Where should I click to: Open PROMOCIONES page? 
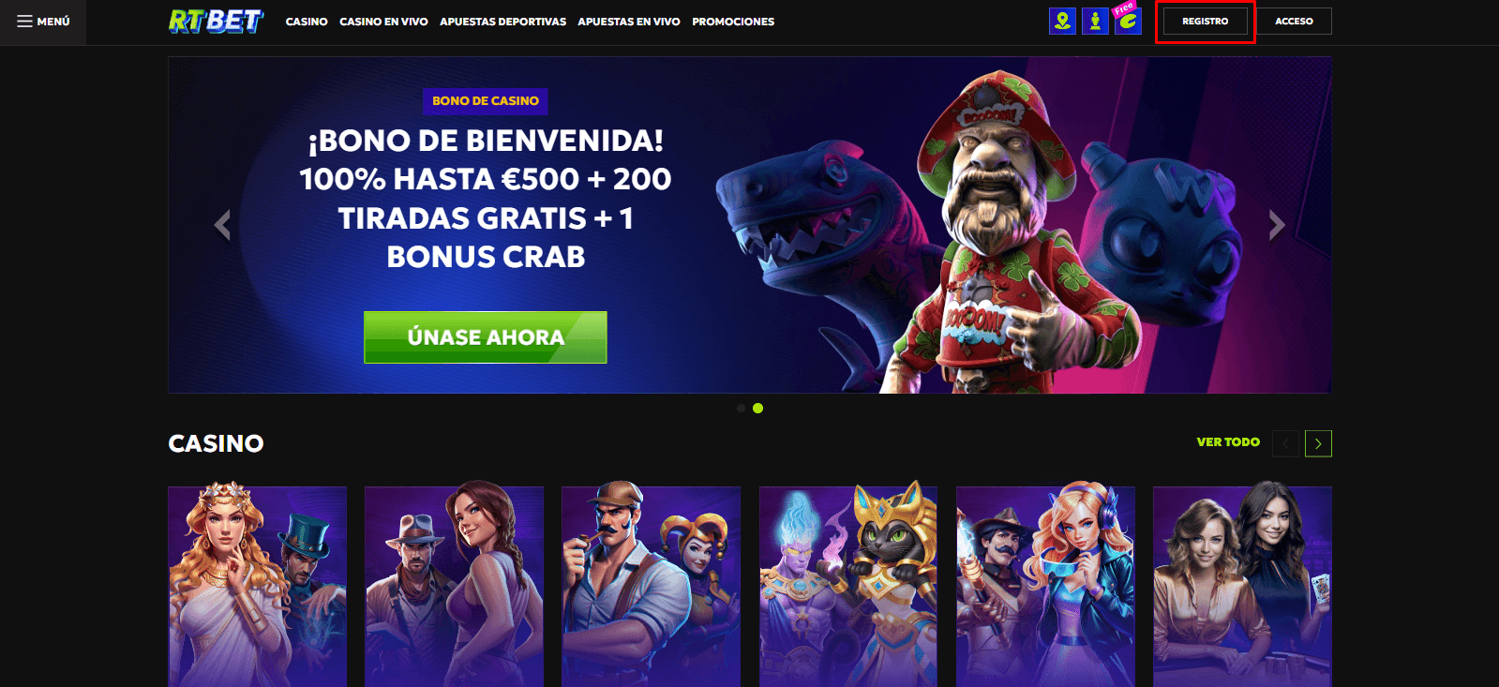point(733,22)
